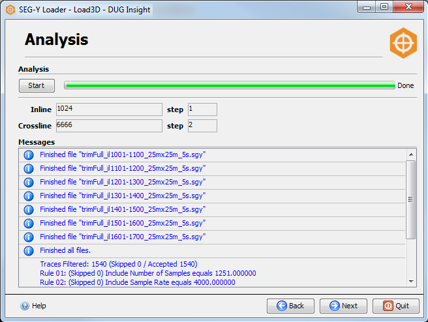Click the Inline step field

[x=202, y=110]
